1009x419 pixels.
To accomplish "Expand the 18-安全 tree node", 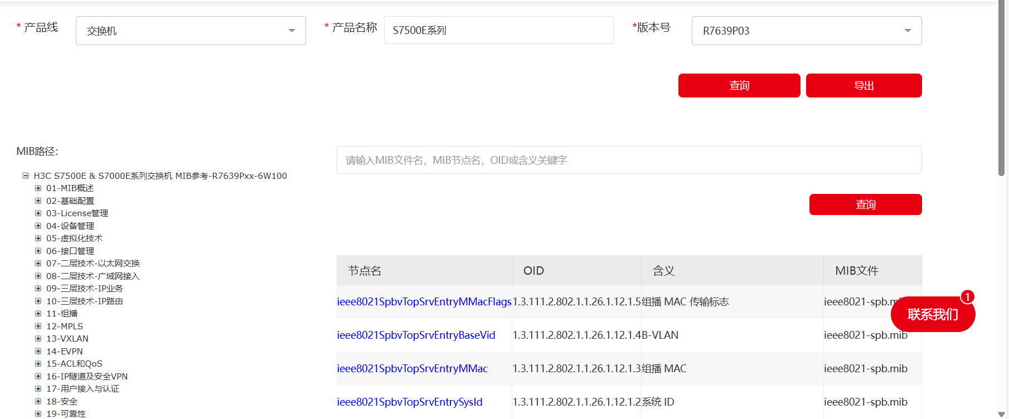I will [38, 401].
